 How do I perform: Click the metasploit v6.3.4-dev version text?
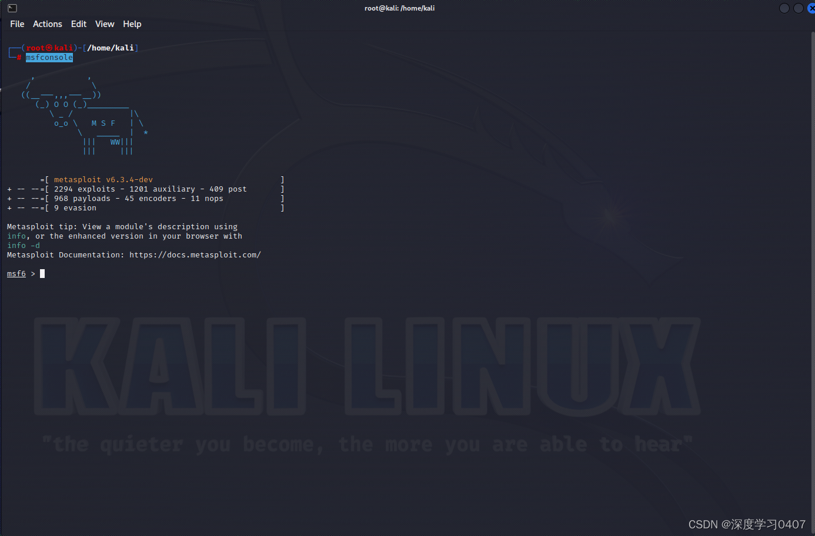tap(103, 180)
